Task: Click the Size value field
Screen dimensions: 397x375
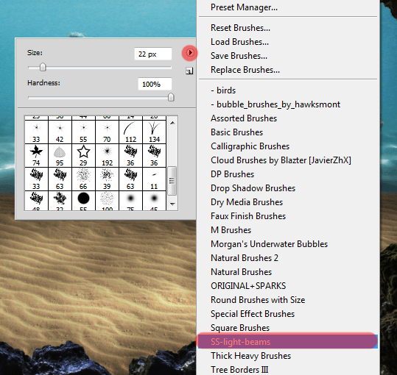Action: 153,54
